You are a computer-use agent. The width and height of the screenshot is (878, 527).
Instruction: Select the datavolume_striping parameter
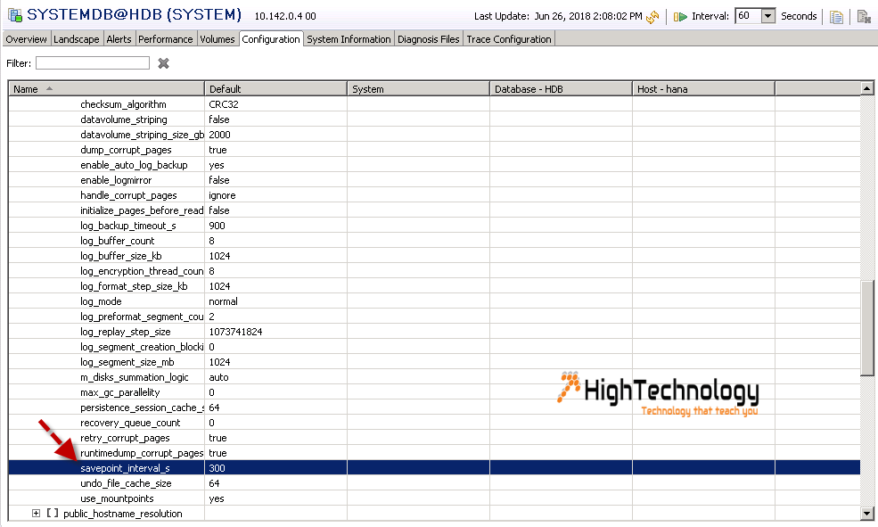click(x=434, y=119)
